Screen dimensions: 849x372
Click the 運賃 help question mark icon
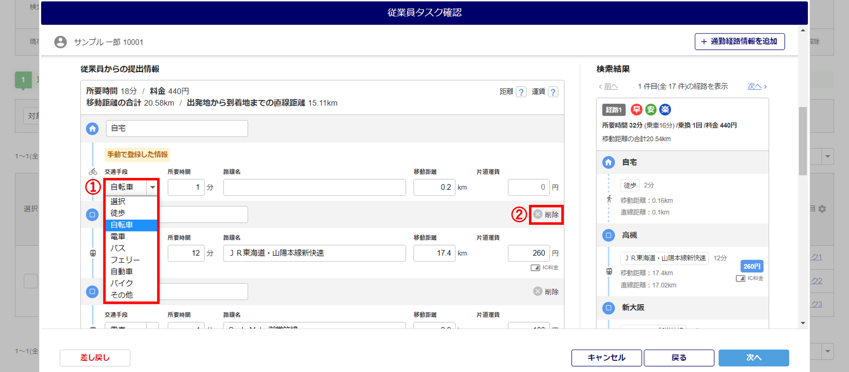click(553, 92)
